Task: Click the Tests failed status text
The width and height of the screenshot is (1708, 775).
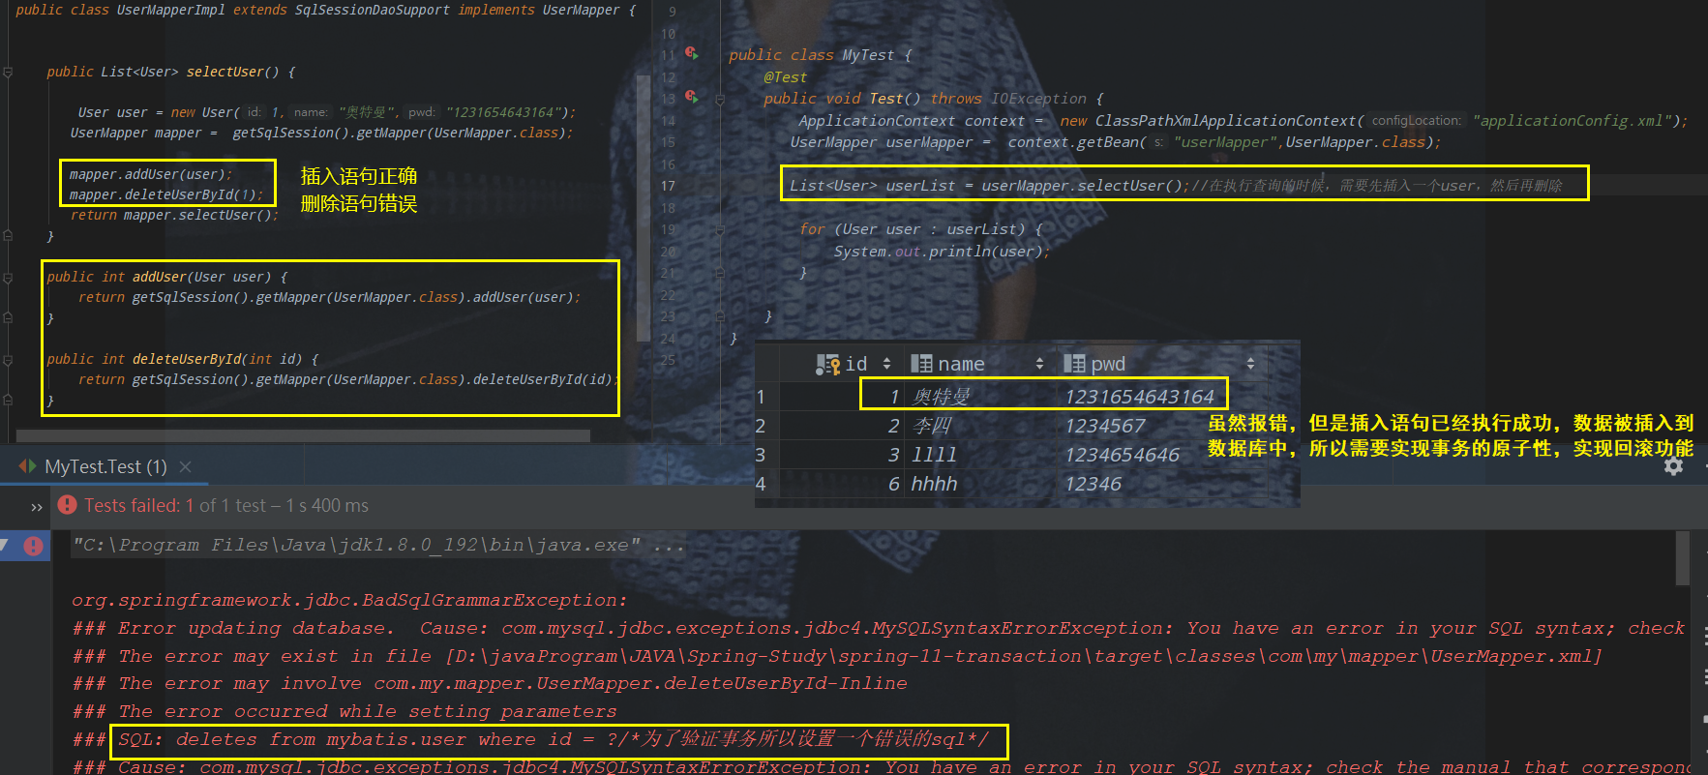Action: click(x=226, y=505)
